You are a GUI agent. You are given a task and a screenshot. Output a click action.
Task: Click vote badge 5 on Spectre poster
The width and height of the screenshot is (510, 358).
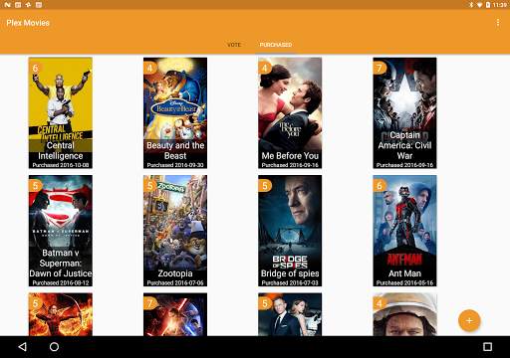click(265, 303)
